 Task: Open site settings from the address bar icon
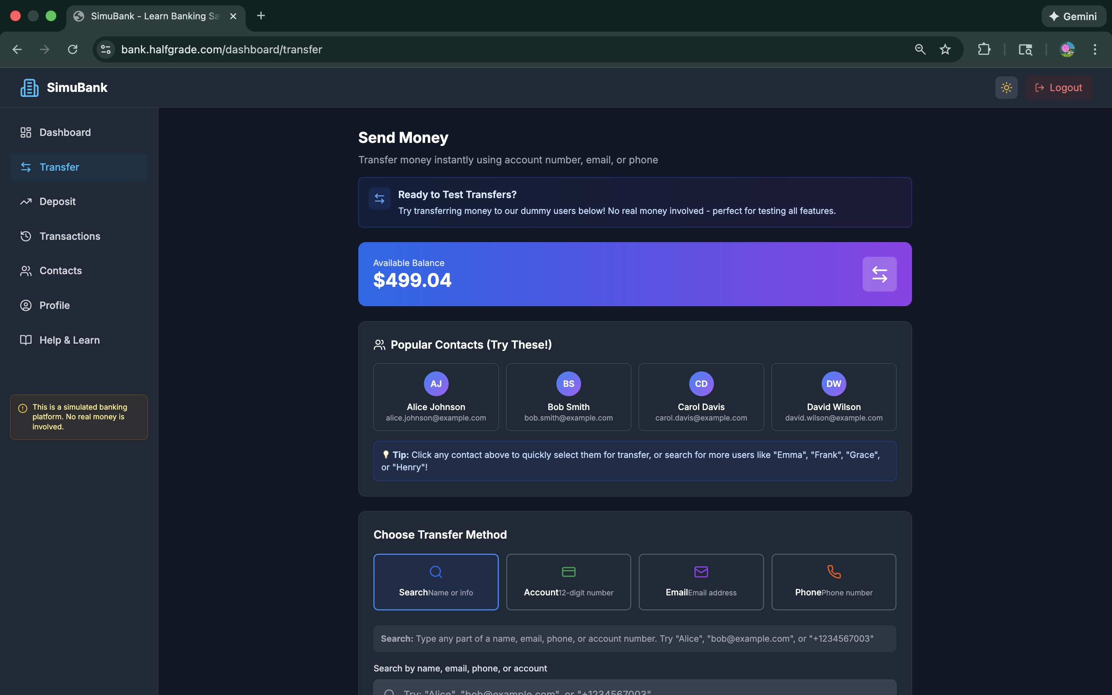click(105, 49)
